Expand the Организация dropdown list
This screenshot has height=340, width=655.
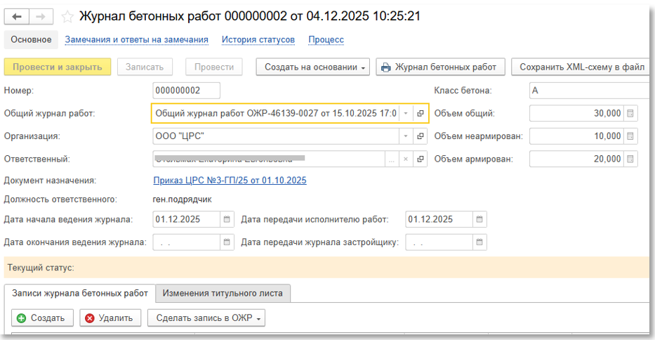[406, 136]
